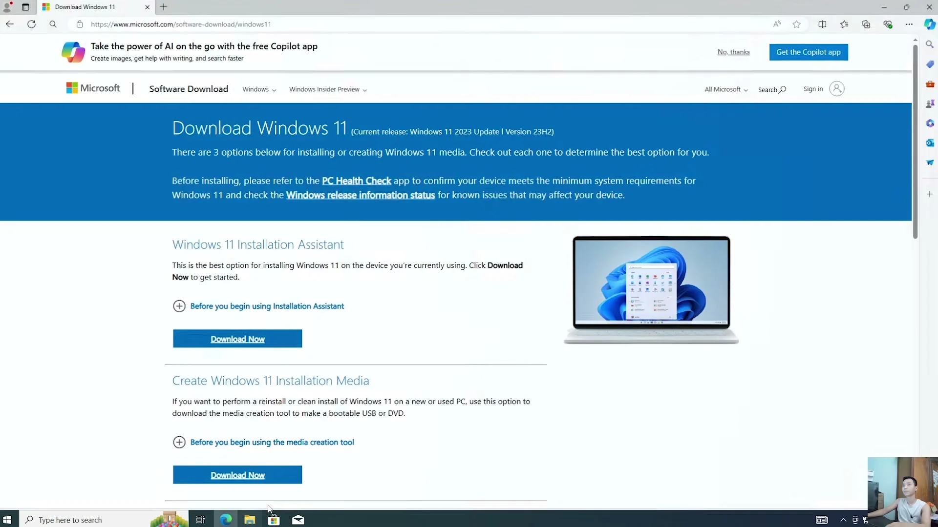Expand the Windows menu

pyautogui.click(x=259, y=89)
